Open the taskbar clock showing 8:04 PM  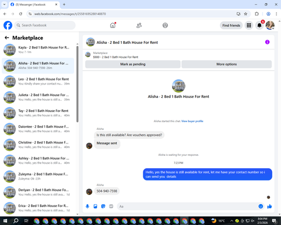pos(262,220)
